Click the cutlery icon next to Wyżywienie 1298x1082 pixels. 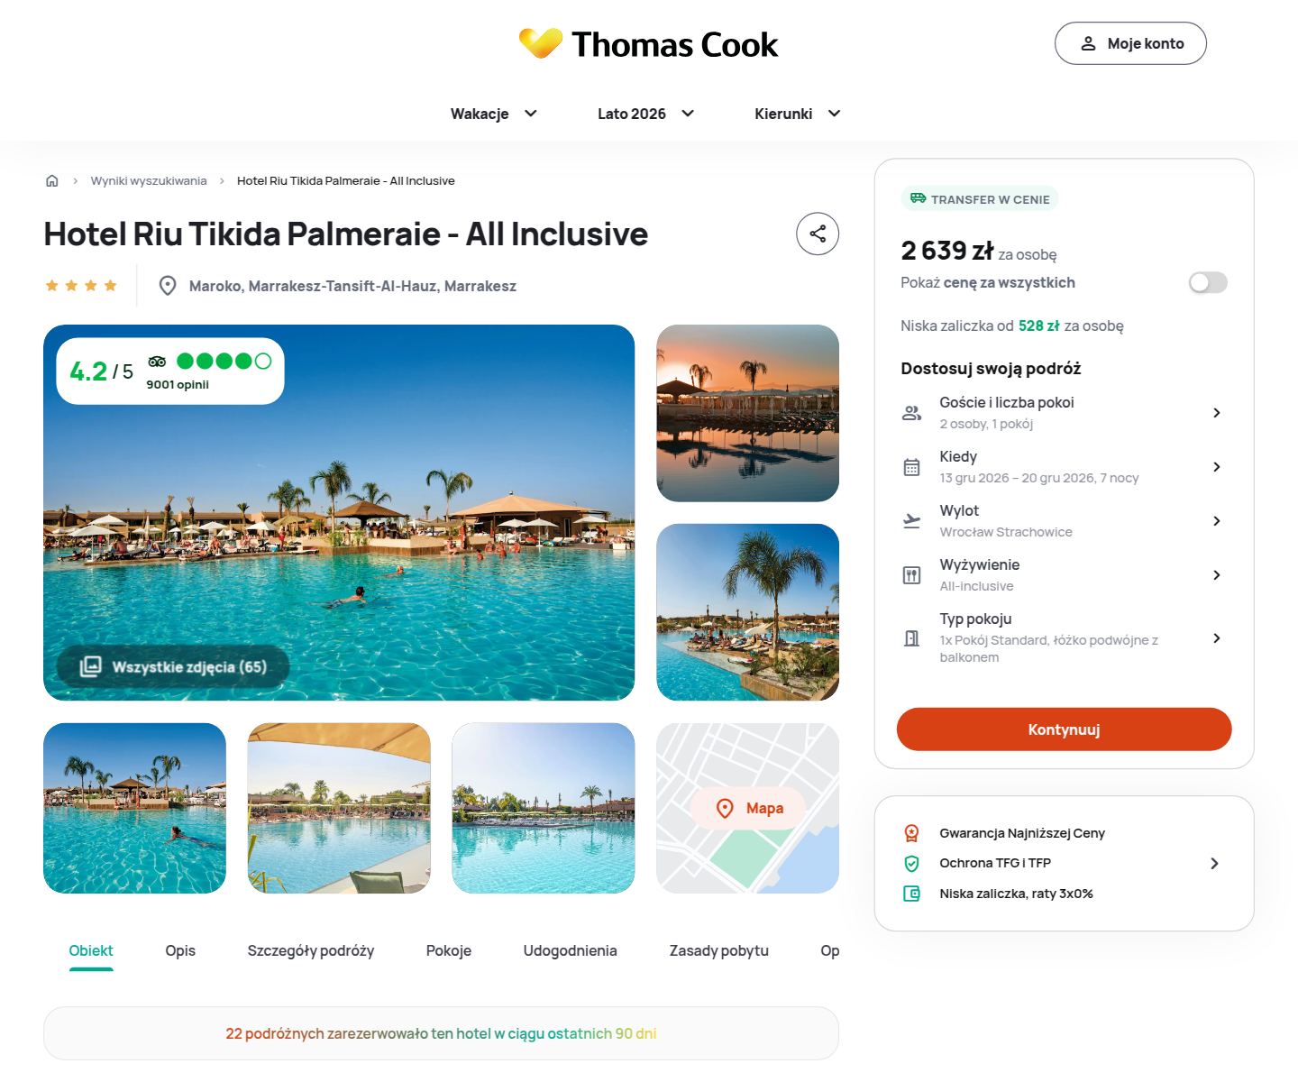pyautogui.click(x=912, y=575)
